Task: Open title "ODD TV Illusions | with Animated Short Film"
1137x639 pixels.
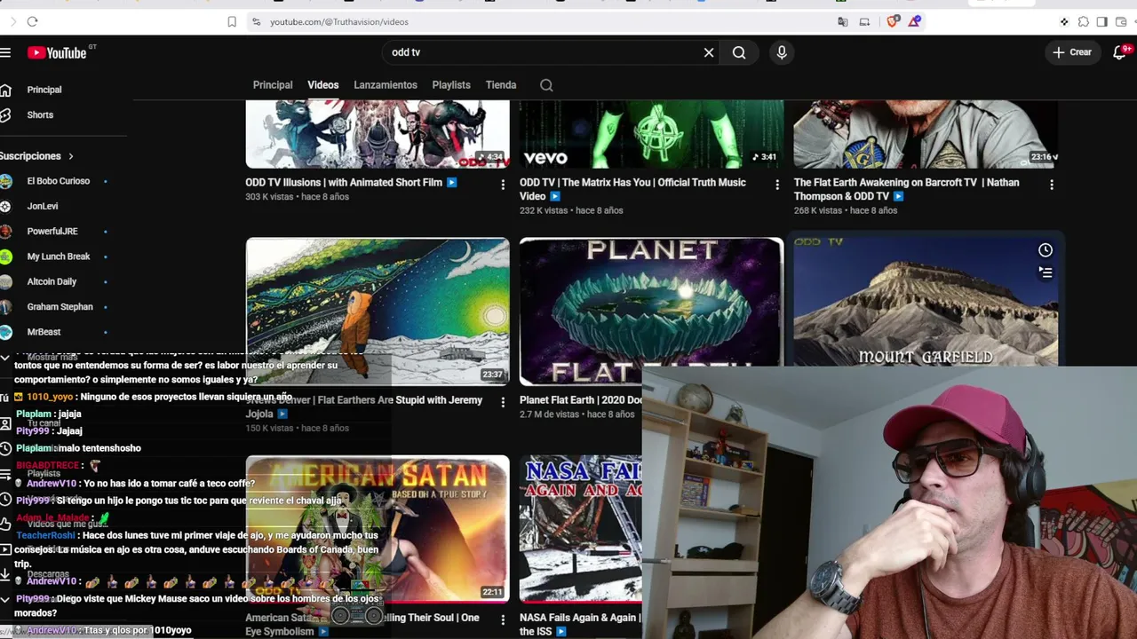Action: [344, 183]
